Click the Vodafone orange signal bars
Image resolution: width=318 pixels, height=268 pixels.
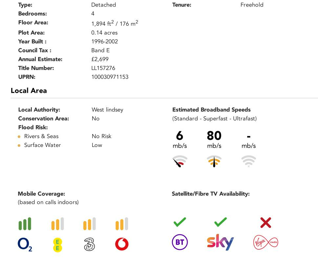coord(122,224)
